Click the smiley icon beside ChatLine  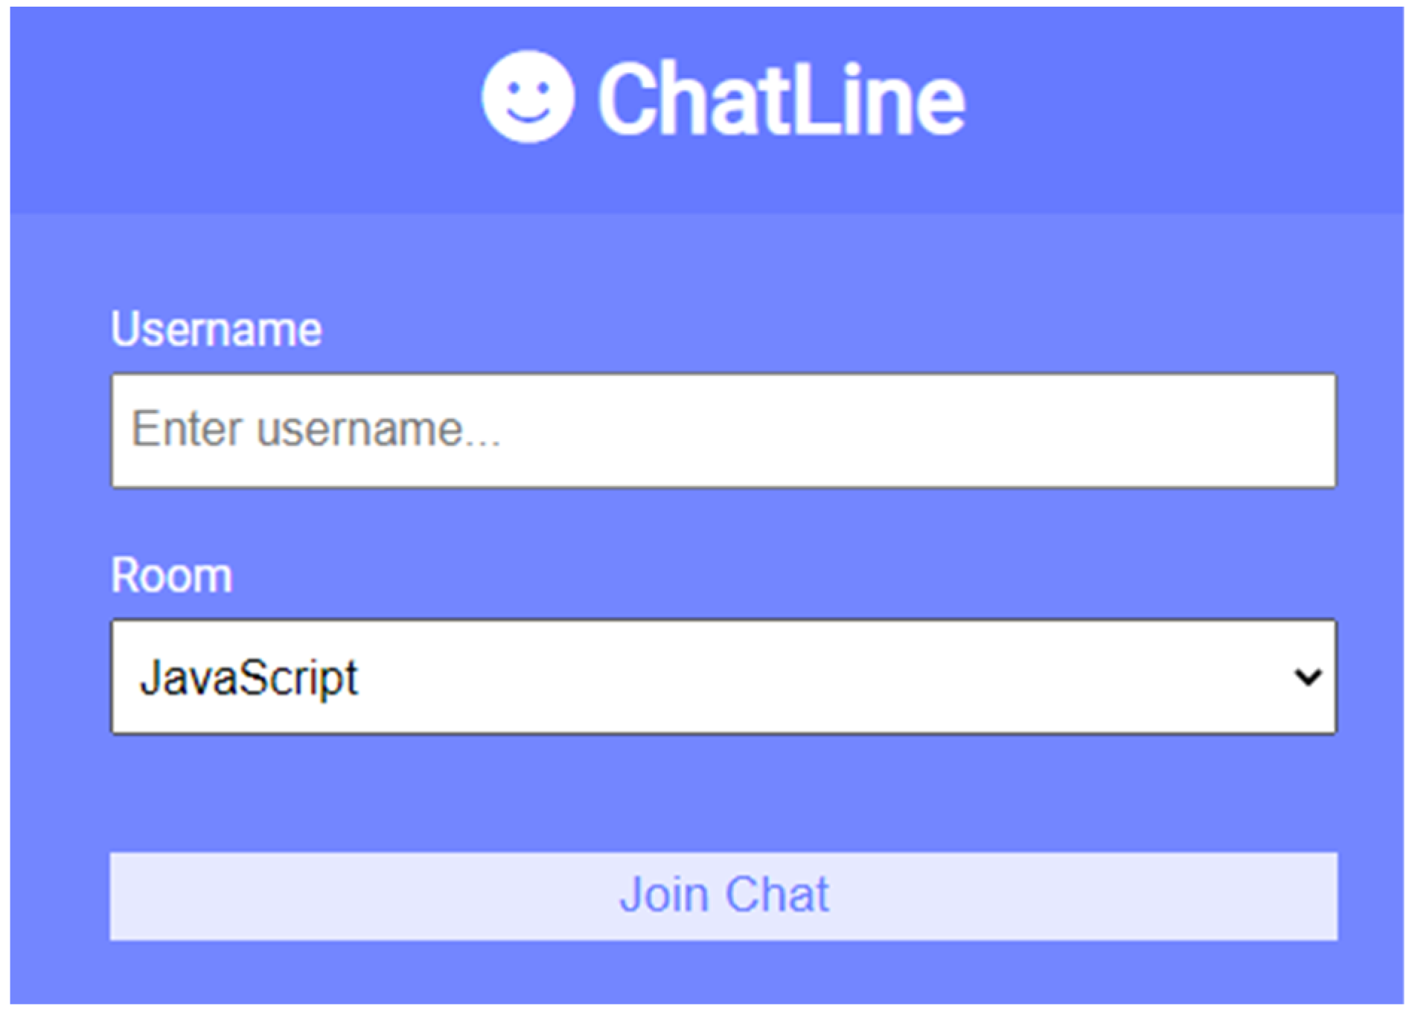pyautogui.click(x=528, y=97)
